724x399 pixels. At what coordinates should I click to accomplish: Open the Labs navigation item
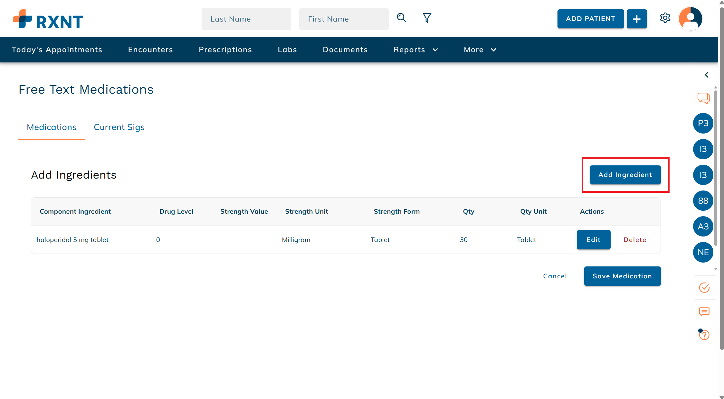click(287, 50)
